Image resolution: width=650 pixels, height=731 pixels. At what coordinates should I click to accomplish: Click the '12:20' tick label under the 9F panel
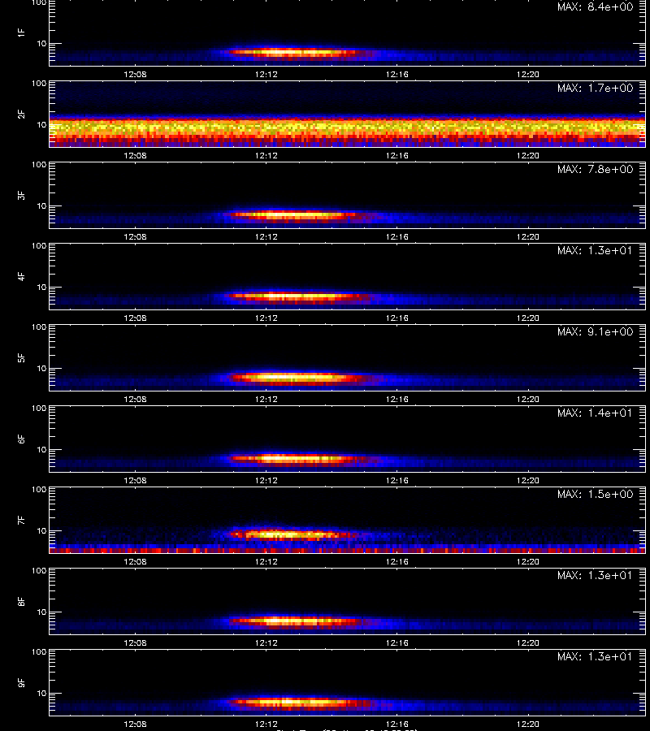pos(528,724)
